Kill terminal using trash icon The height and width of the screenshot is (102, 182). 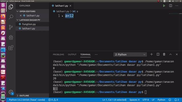tap(164, 54)
